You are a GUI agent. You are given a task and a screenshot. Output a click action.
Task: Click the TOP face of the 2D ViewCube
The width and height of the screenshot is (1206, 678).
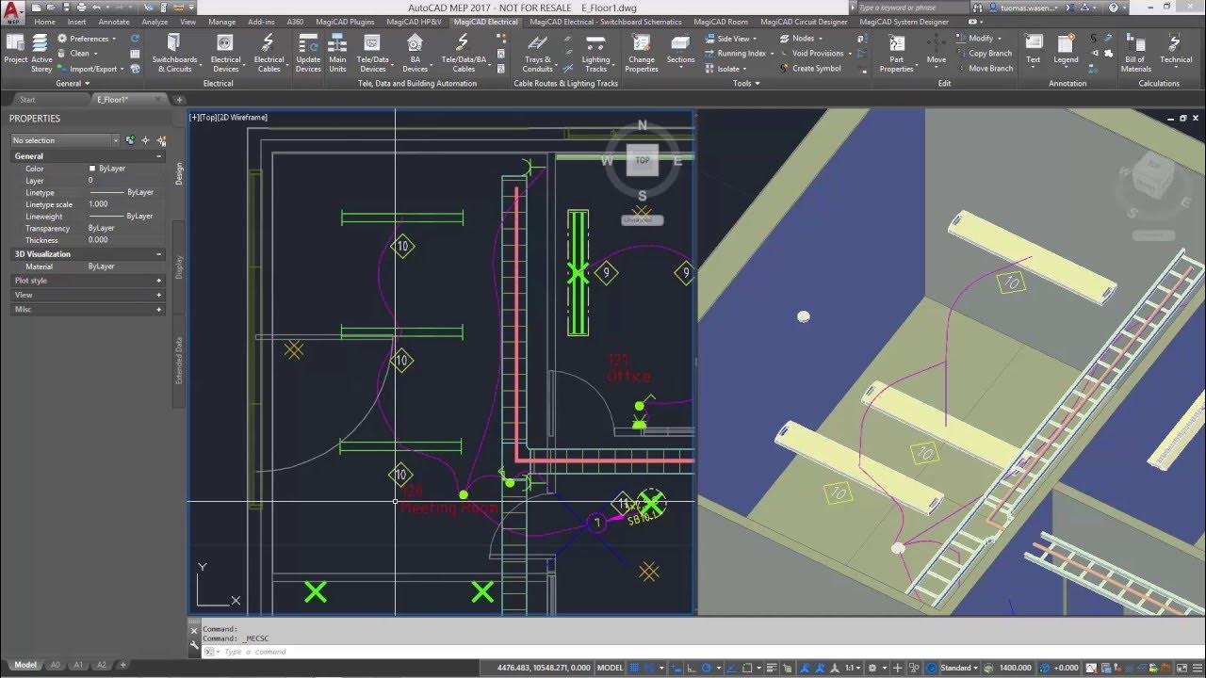click(643, 161)
